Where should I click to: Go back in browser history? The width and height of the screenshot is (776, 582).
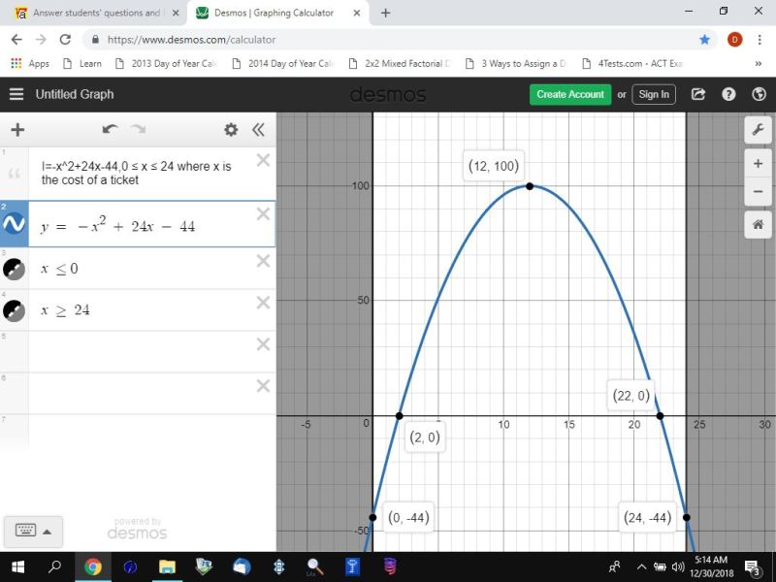pyautogui.click(x=16, y=40)
